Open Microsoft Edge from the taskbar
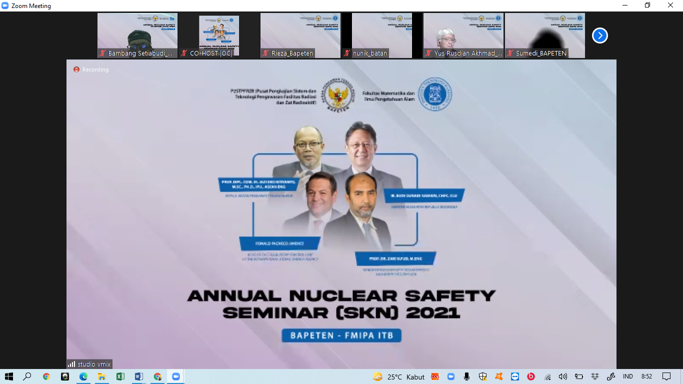This screenshot has width=683, height=384. tap(83, 376)
